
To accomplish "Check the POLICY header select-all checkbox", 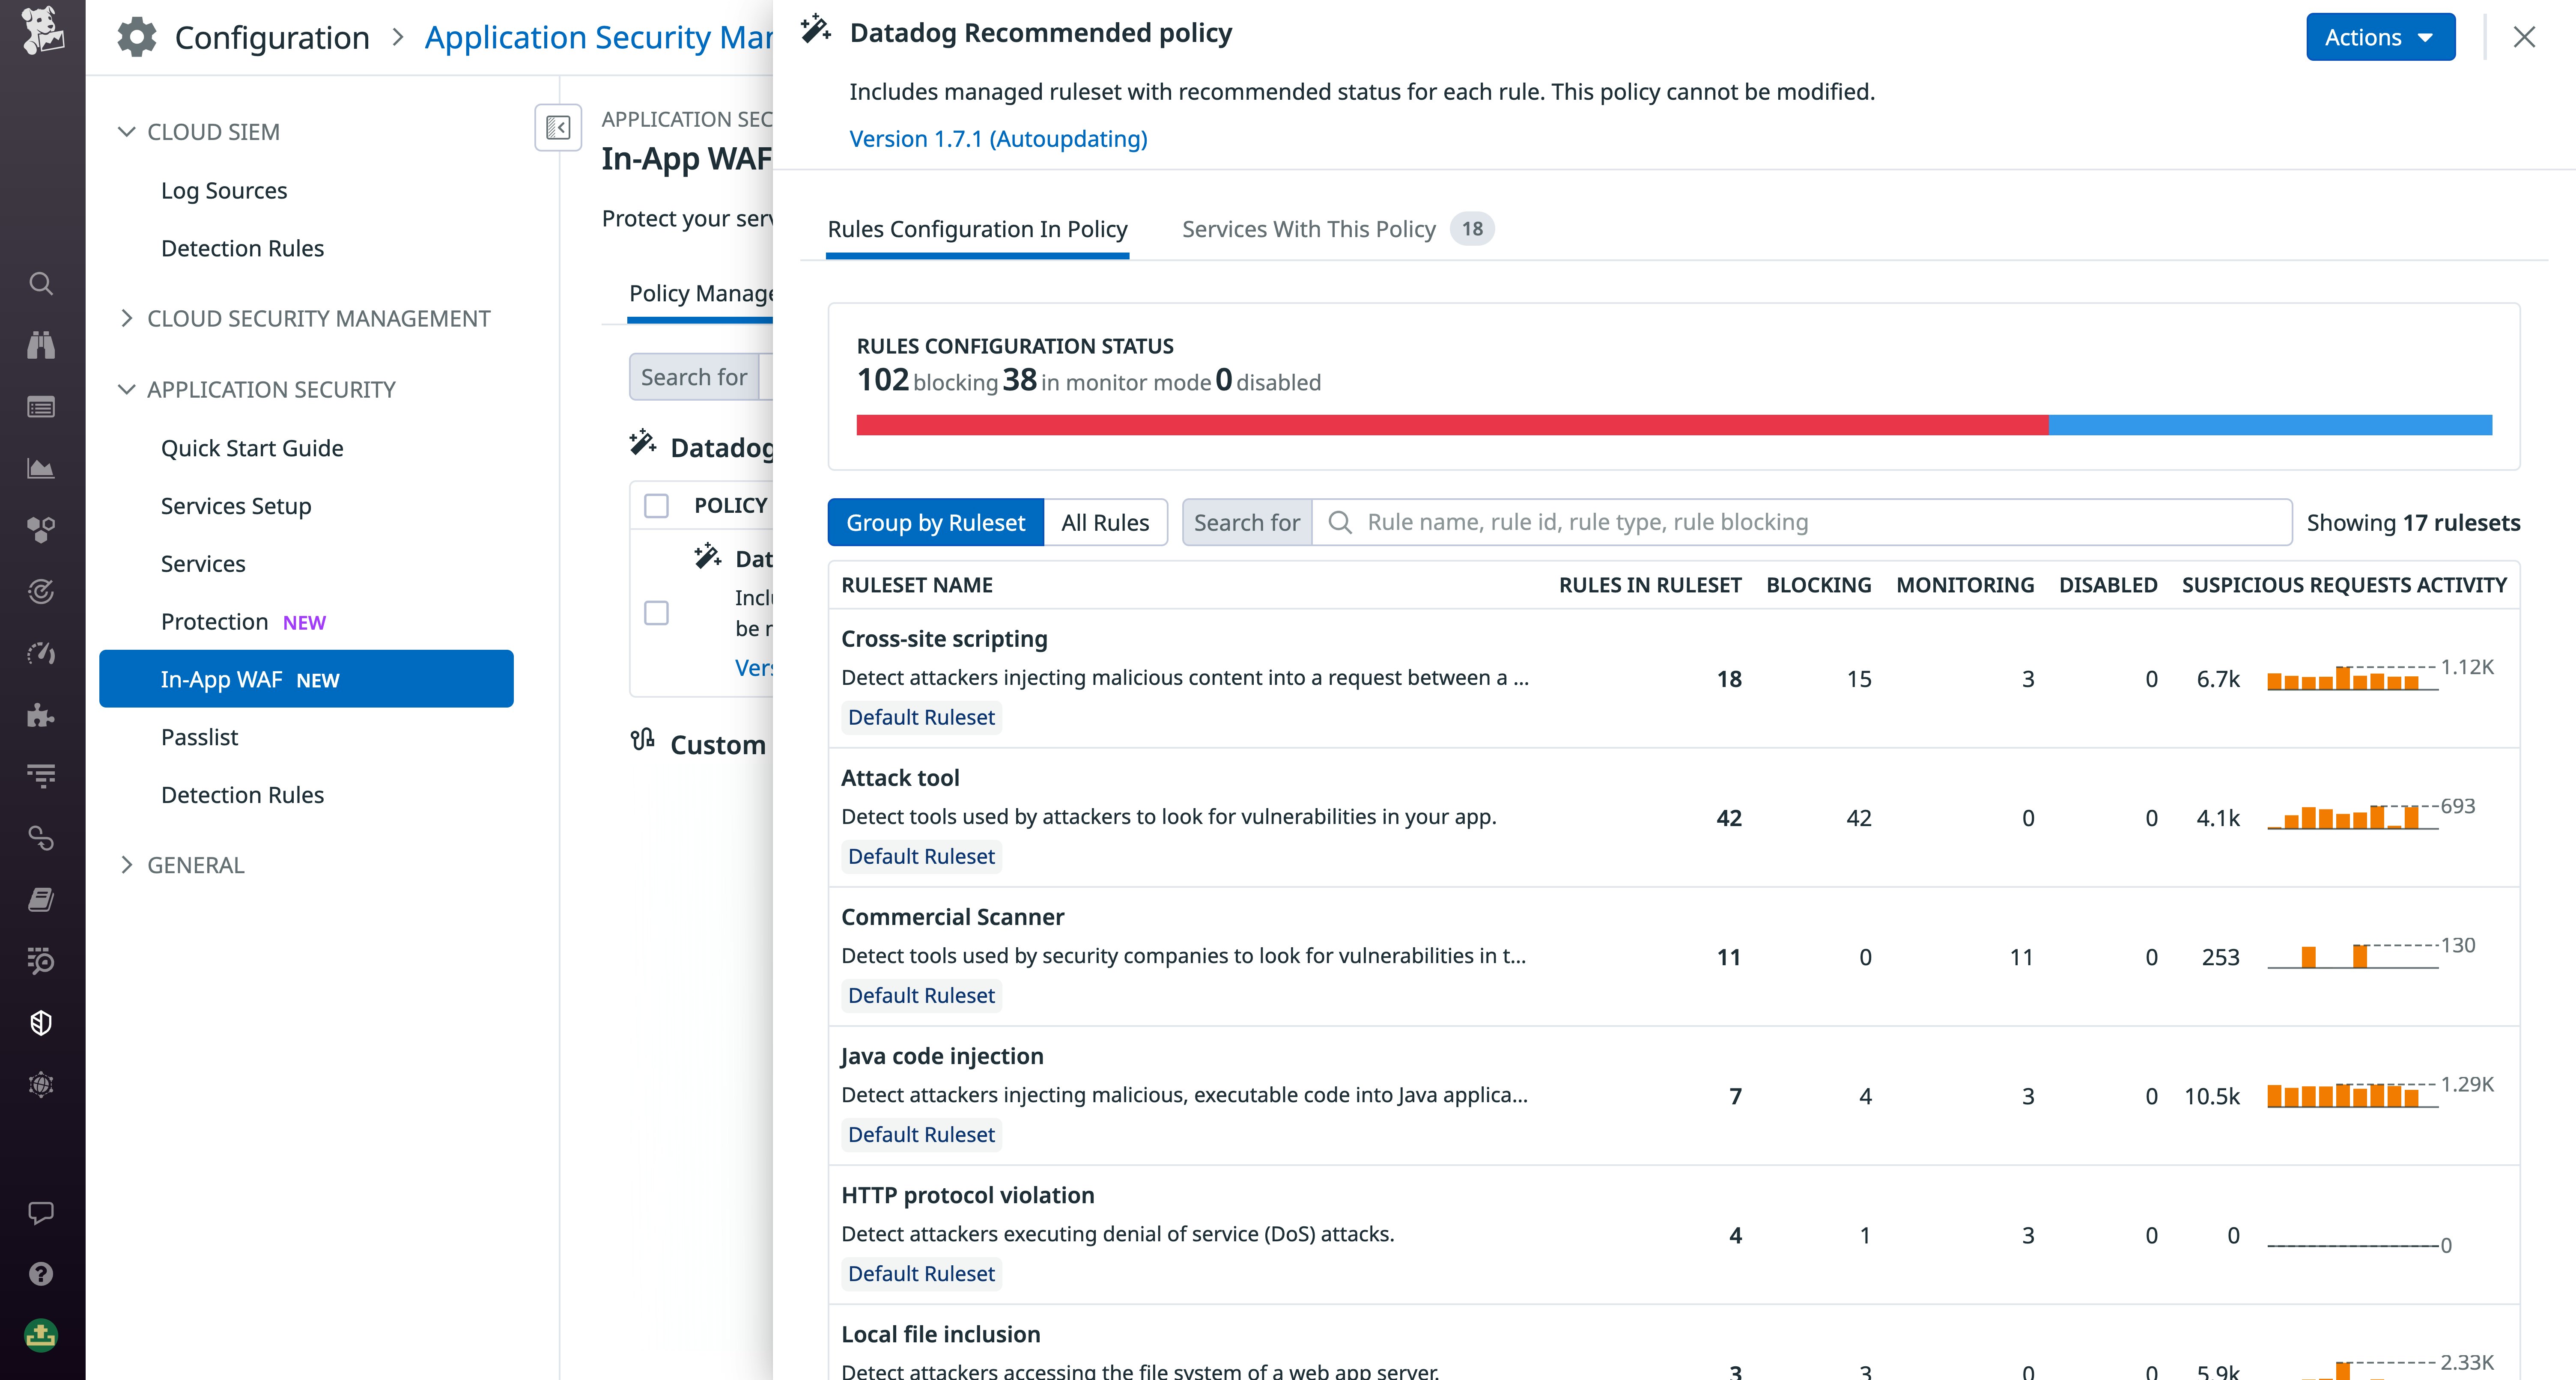I will coord(656,506).
